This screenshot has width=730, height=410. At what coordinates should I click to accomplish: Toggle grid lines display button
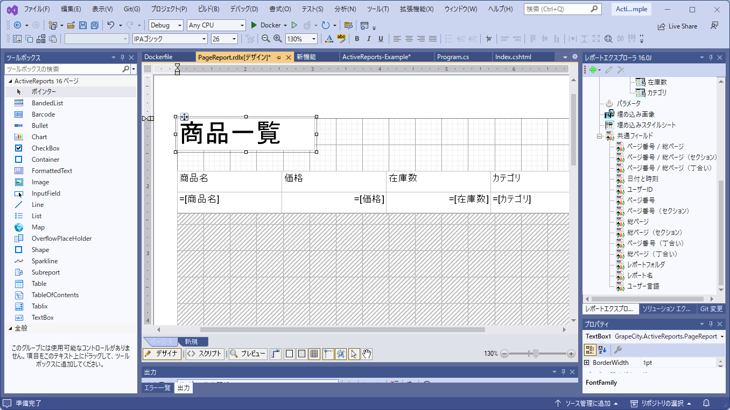click(314, 354)
